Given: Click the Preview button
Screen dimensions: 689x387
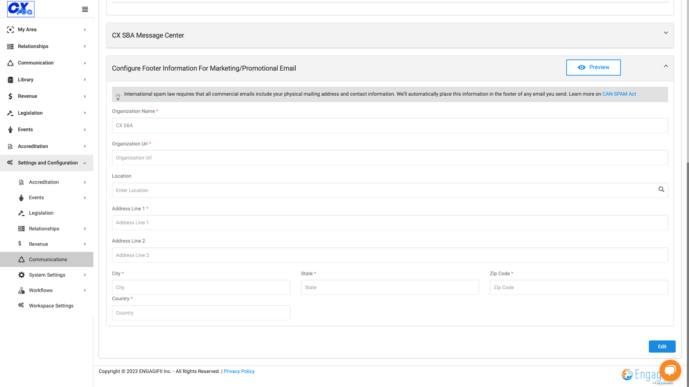Looking at the screenshot, I should pos(593,67).
